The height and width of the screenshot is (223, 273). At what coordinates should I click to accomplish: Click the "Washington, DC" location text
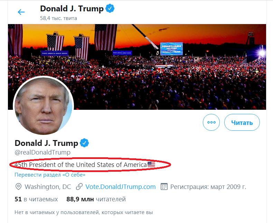[48, 187]
